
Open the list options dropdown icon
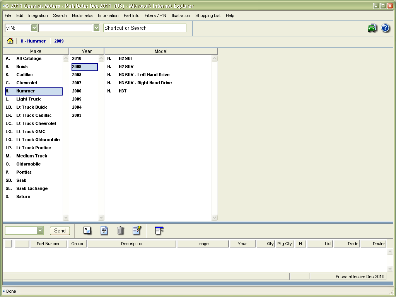click(x=159, y=230)
